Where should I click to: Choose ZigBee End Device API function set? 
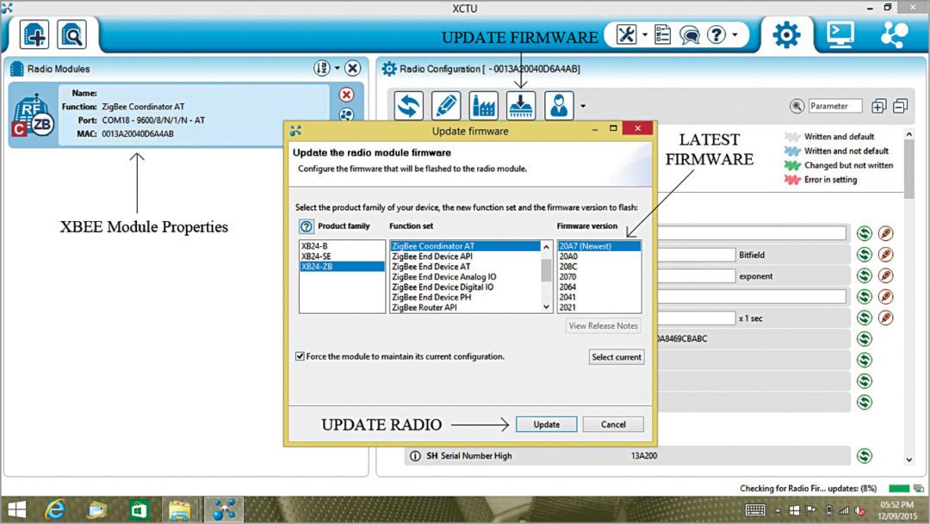point(431,256)
